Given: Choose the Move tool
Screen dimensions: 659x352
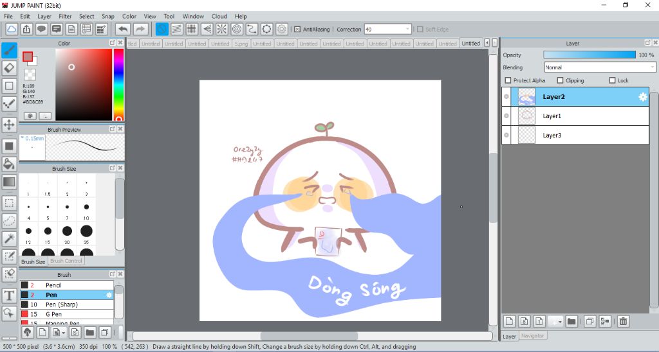Looking at the screenshot, I should click(9, 125).
